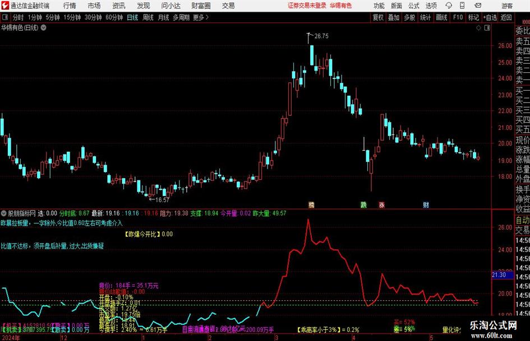
Task: Click the 标记 mark toolbar button
Action: tap(473, 17)
